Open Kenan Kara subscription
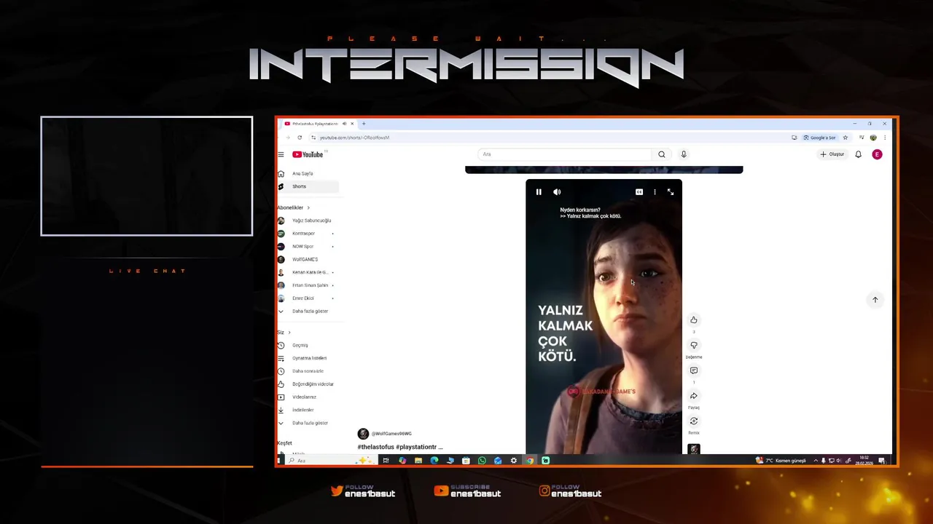 tap(308, 272)
